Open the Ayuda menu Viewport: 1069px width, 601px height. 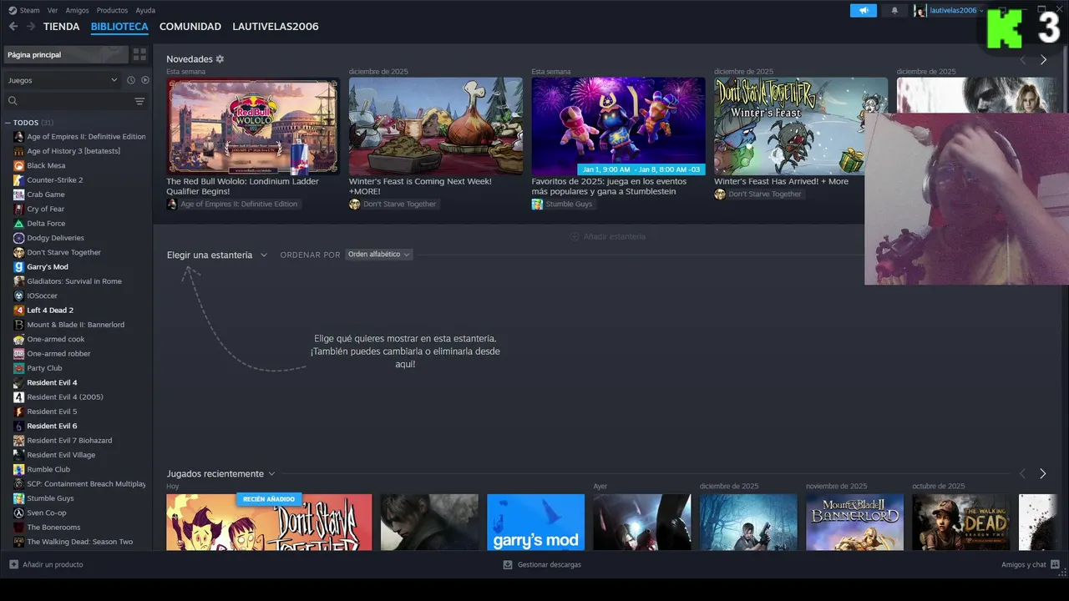[145, 10]
